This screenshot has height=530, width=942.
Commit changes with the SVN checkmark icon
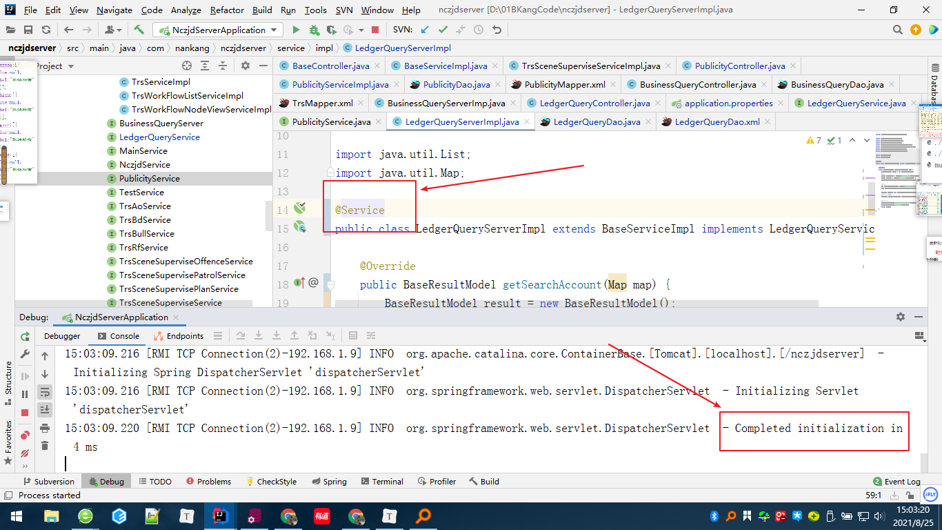(443, 30)
